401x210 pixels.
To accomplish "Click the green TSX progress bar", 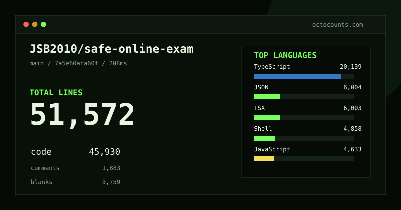I will [267, 117].
